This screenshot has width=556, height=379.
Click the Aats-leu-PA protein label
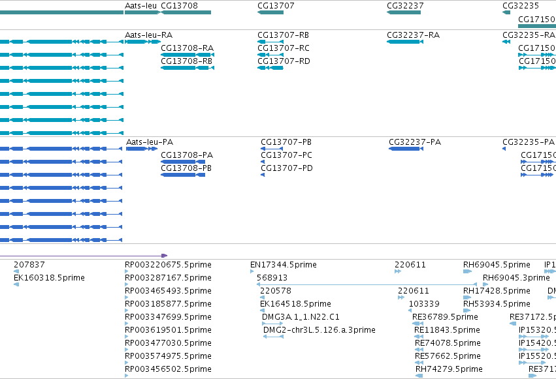(x=150, y=142)
